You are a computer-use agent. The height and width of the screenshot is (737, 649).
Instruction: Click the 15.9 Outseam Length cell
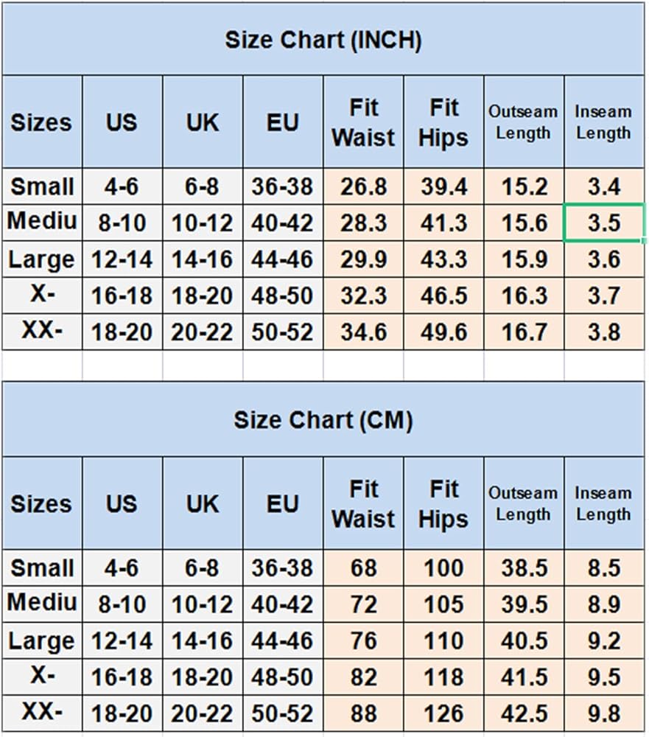(x=524, y=259)
